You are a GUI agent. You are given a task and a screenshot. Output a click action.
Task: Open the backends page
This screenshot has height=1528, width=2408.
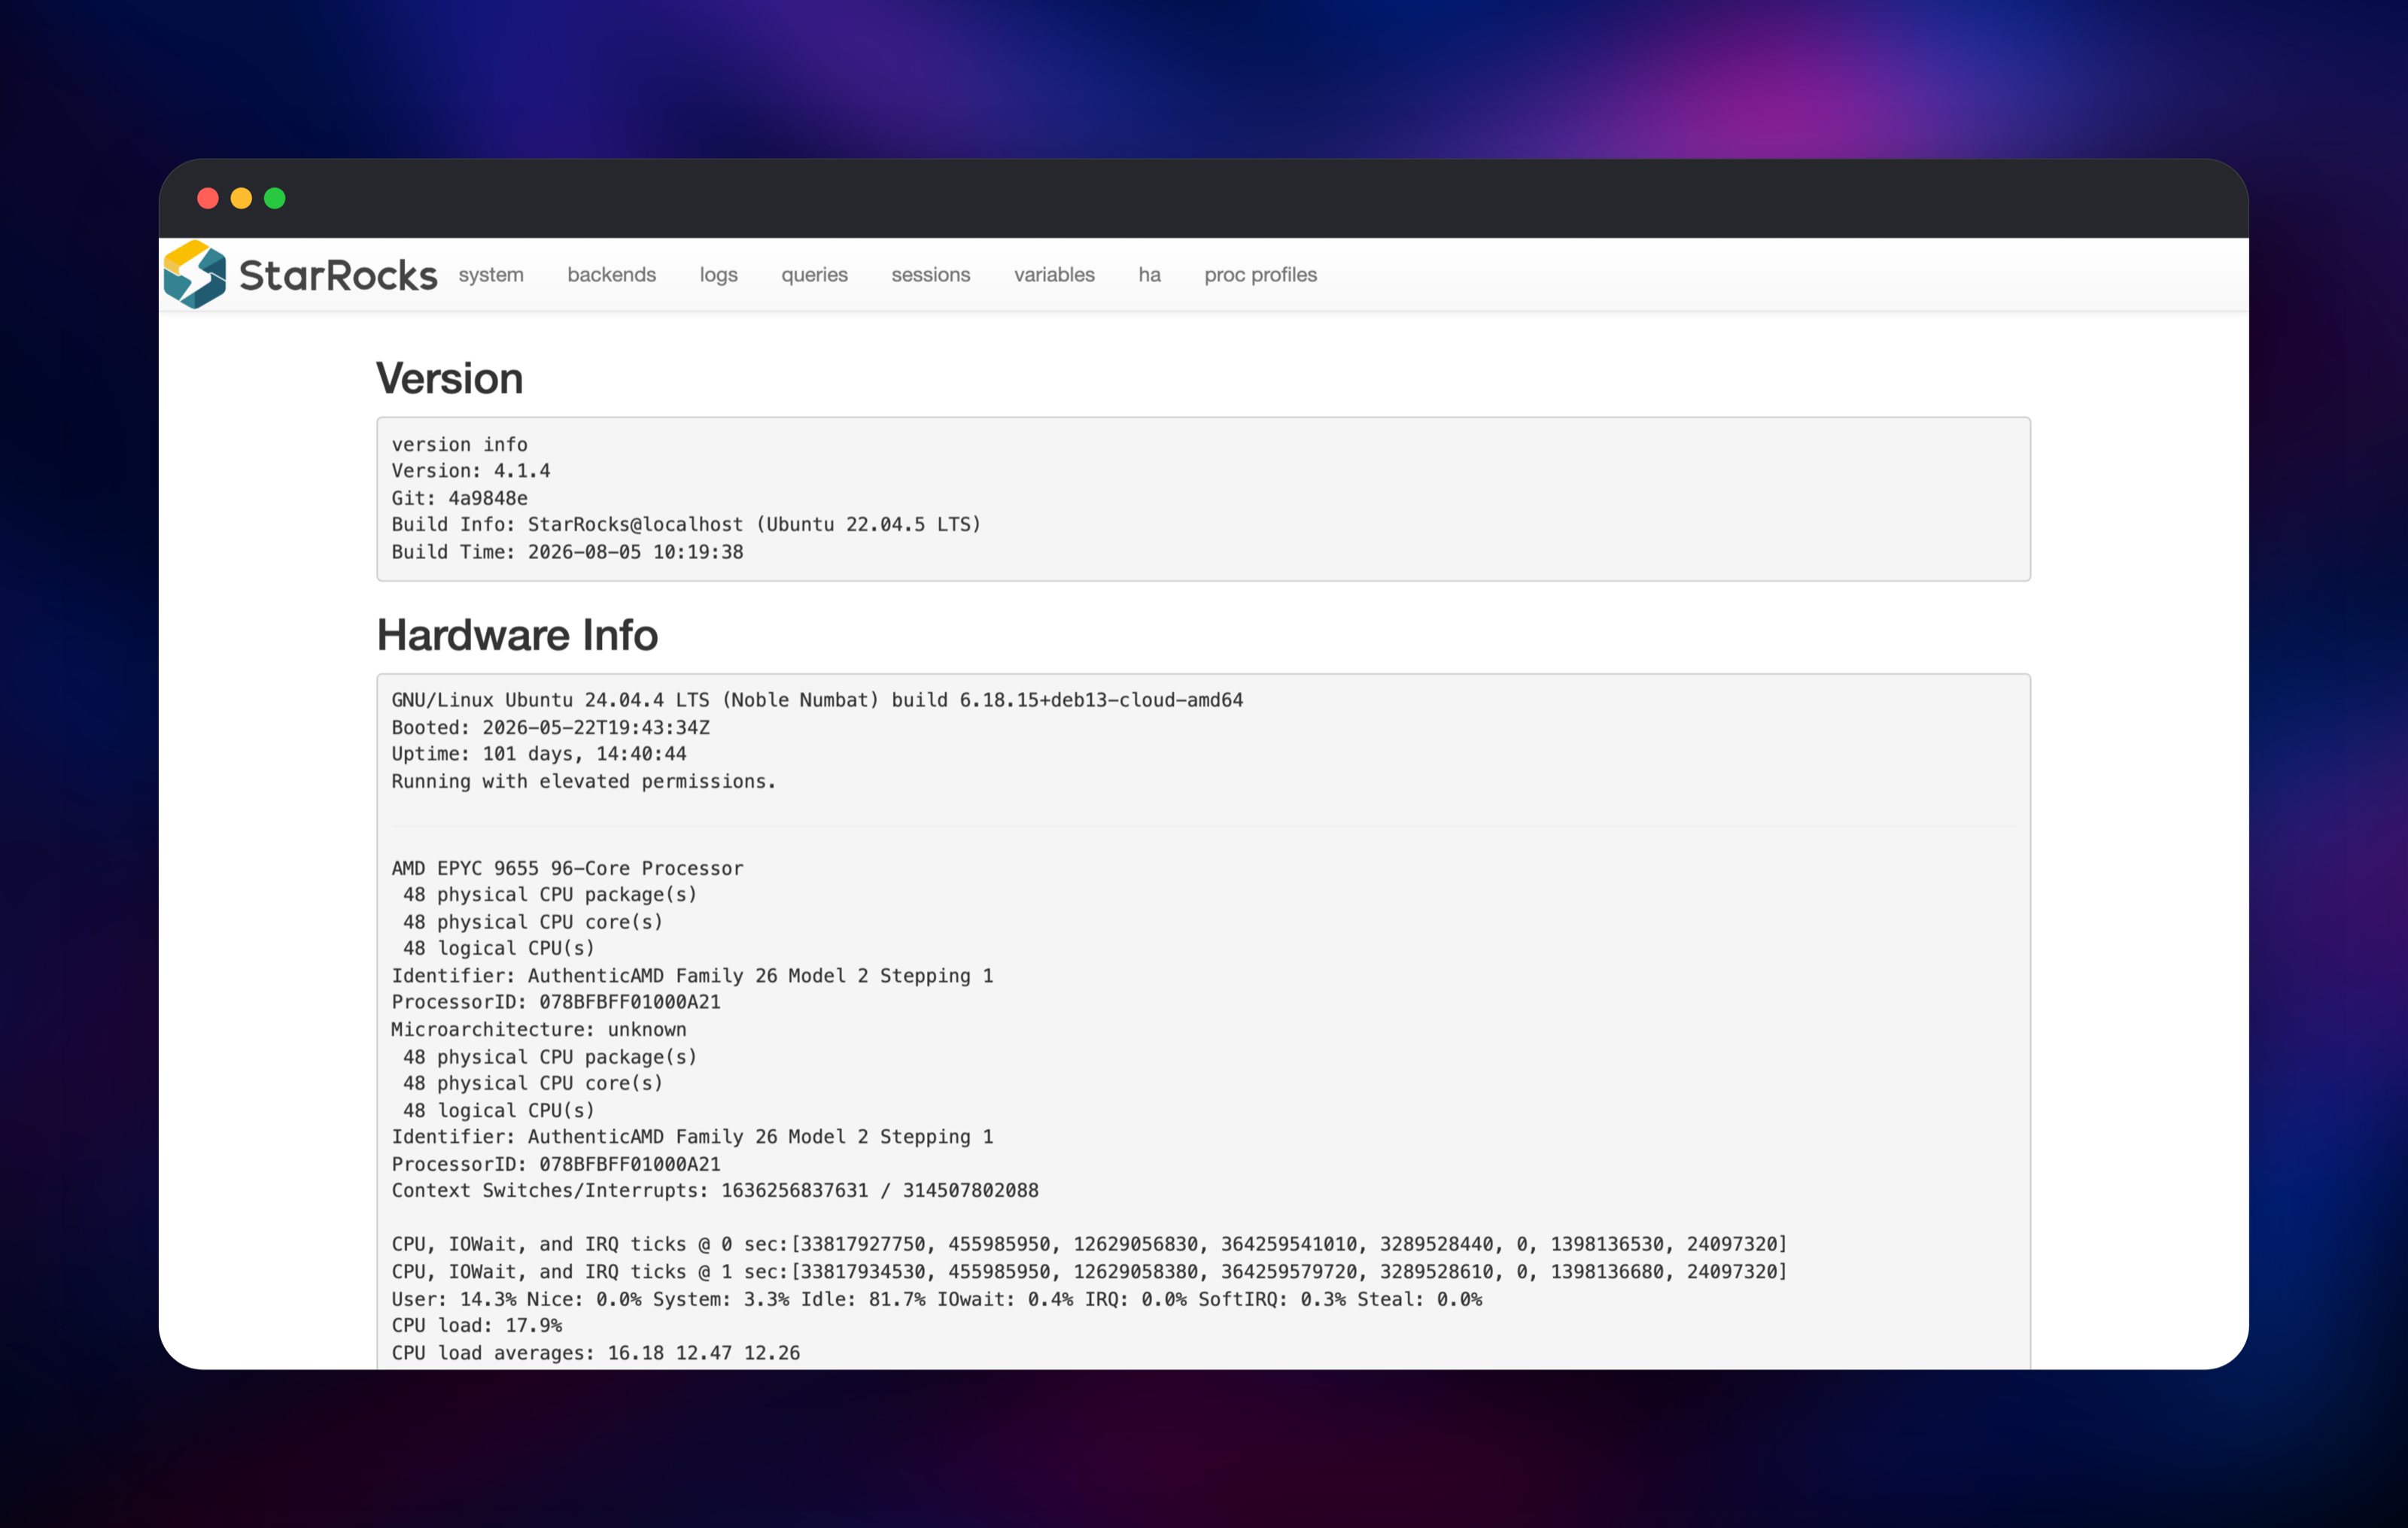(612, 275)
